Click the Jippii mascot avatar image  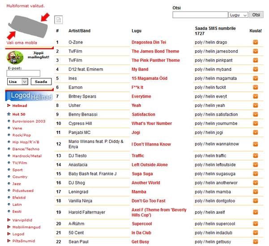(x=15, y=57)
